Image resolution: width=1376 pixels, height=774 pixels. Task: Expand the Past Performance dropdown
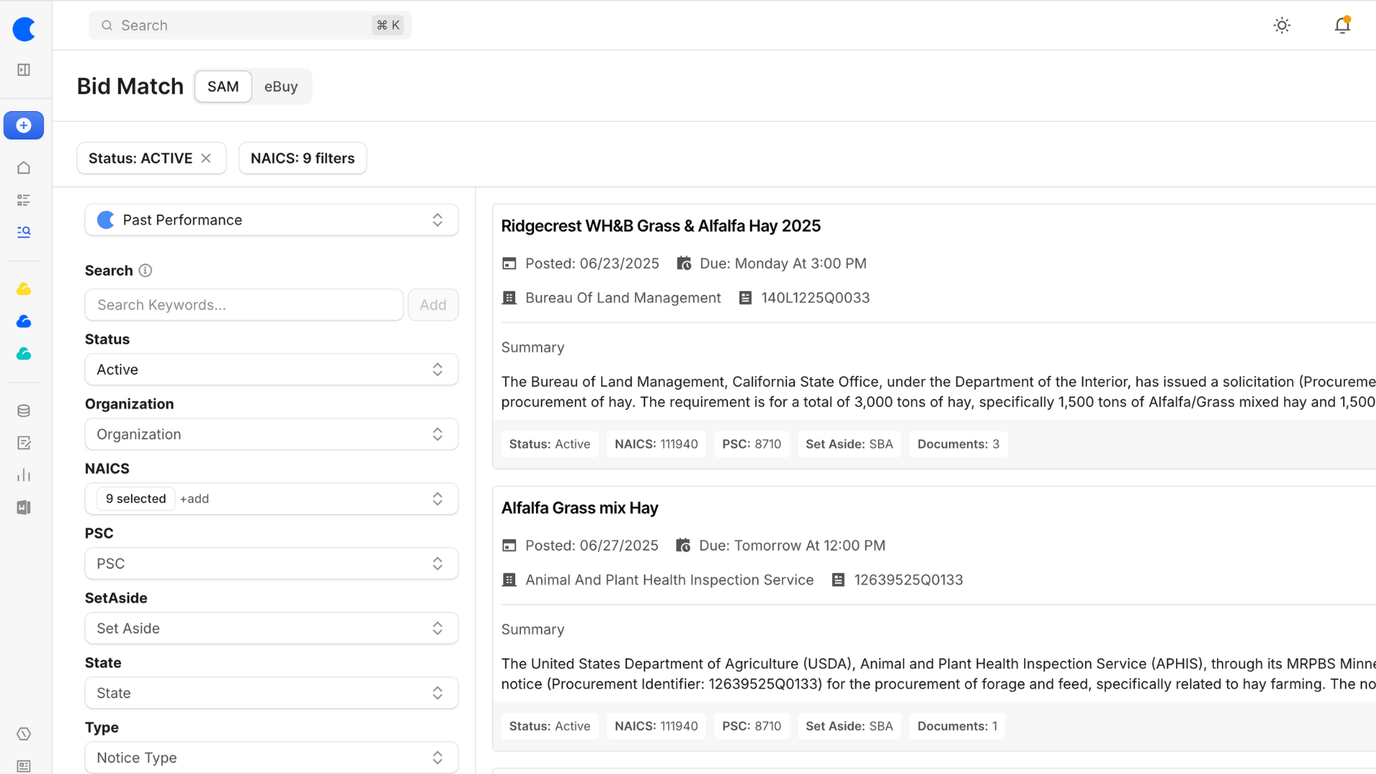(271, 220)
